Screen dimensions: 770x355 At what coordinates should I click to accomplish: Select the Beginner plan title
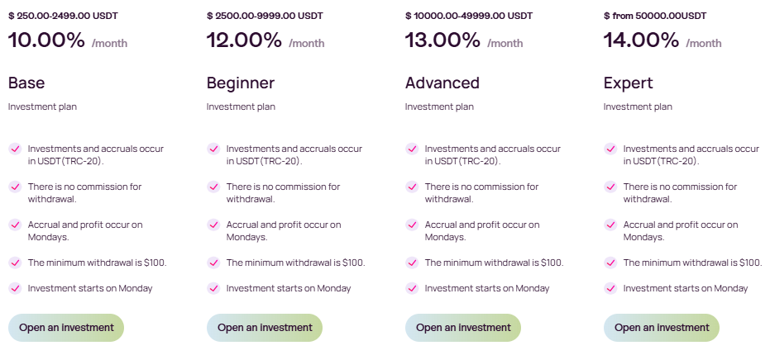pos(241,83)
